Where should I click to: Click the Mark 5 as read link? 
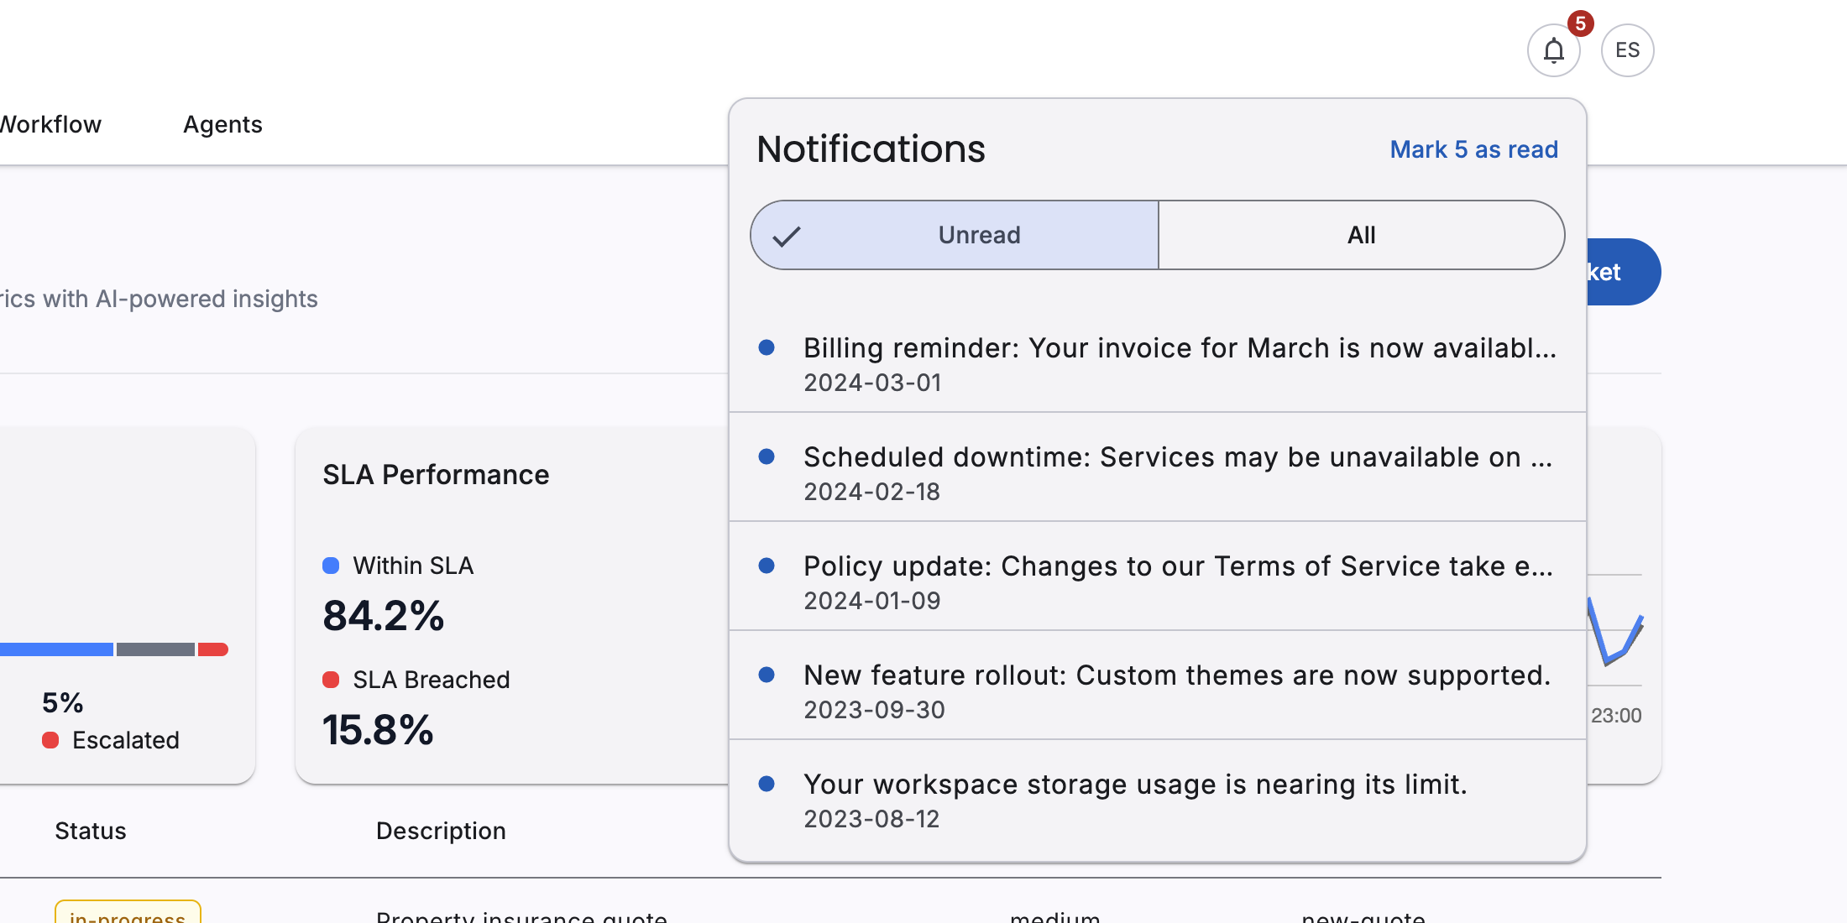point(1473,149)
